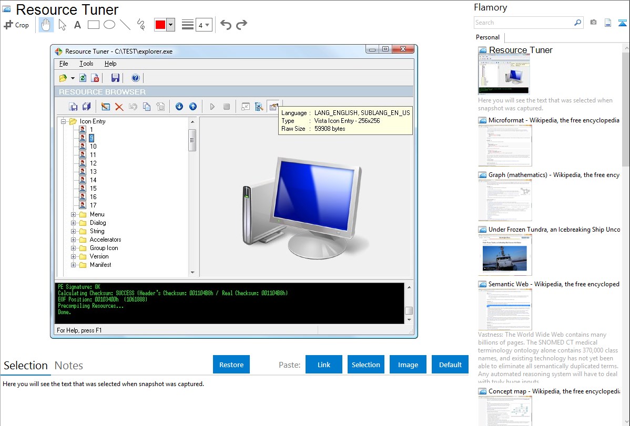Pick the rectangle drawing tool
The image size is (630, 426).
(93, 25)
